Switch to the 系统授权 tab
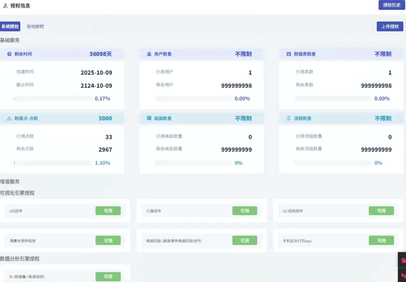Screen dimensions: 406x282 click(10, 26)
